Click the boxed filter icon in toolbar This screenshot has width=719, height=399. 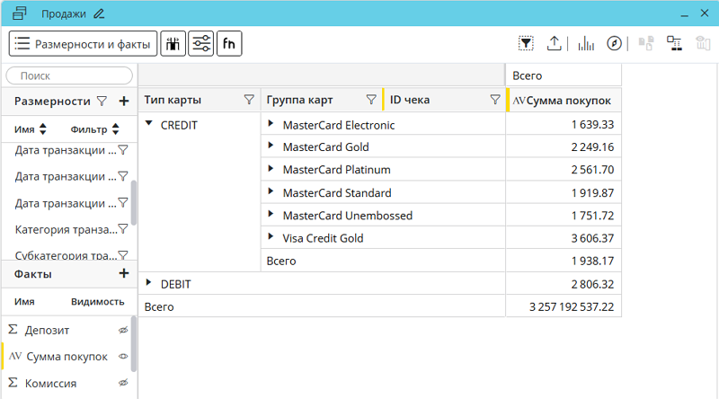527,43
